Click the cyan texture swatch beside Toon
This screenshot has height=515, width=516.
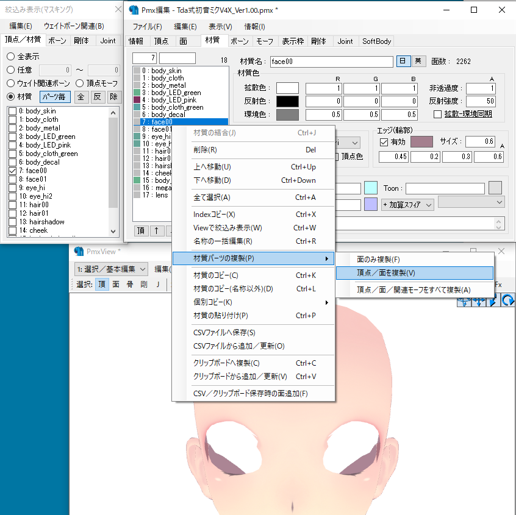[x=371, y=188]
